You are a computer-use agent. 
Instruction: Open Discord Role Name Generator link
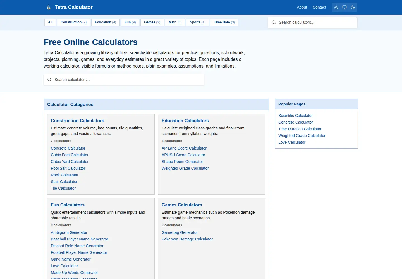[x=77, y=246]
